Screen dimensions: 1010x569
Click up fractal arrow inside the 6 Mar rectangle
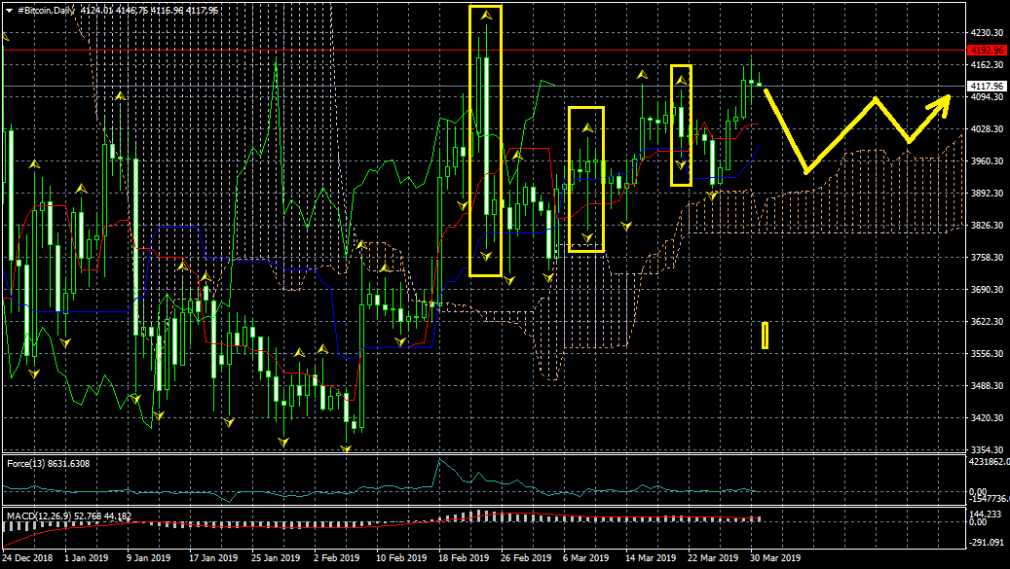click(587, 127)
